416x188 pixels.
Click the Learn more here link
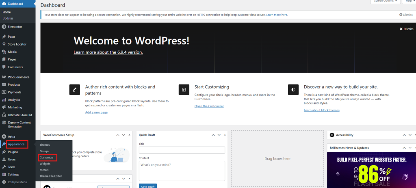(277, 15)
